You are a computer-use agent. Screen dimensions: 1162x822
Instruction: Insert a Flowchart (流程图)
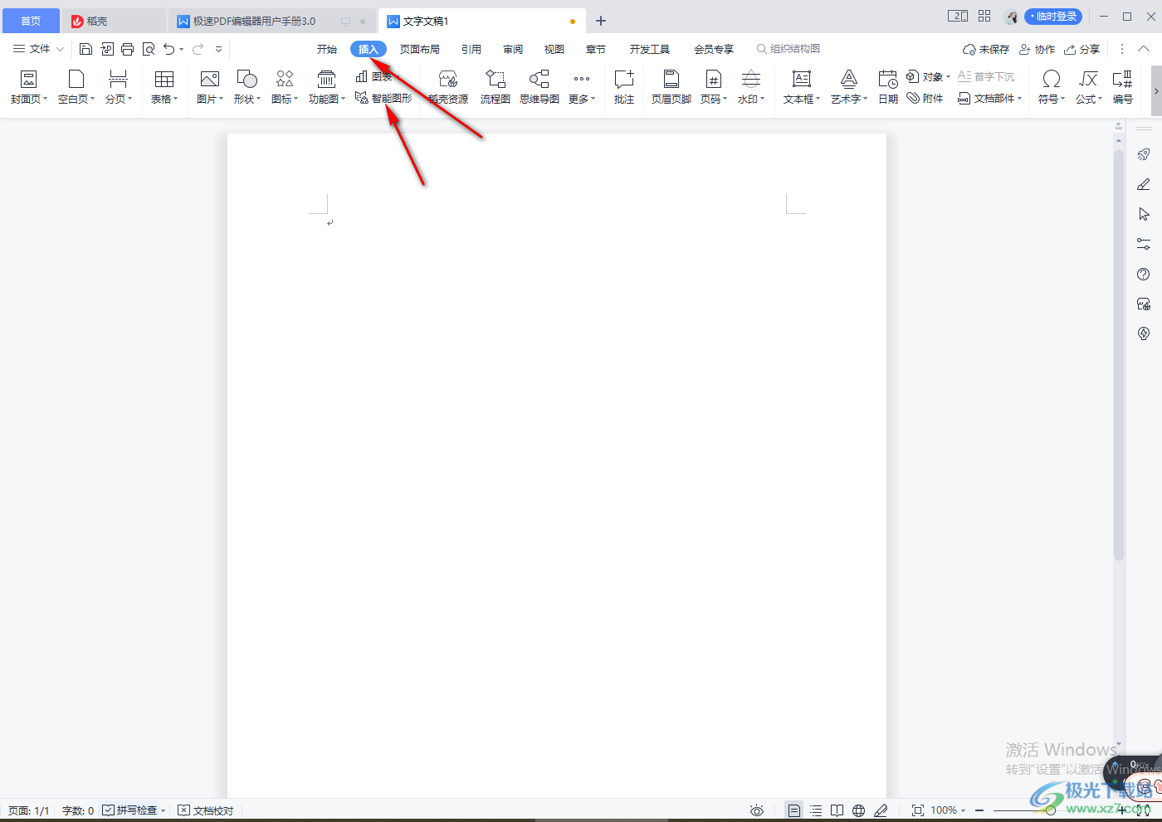click(496, 87)
